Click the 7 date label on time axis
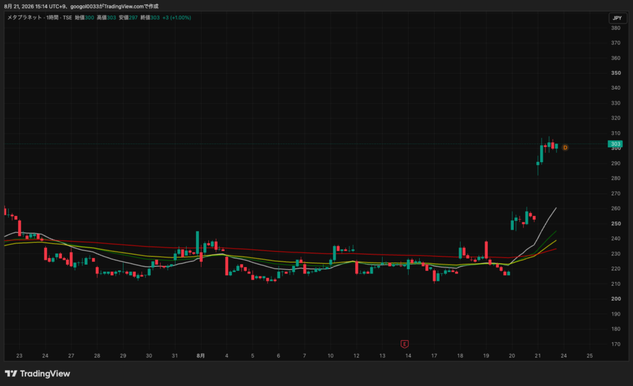 [x=304, y=356]
